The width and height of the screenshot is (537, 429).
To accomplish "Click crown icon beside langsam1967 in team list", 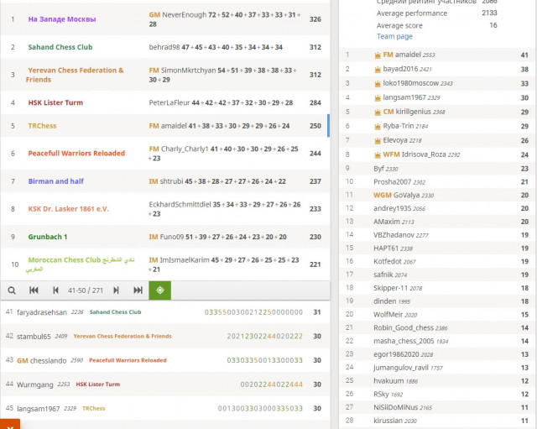I will click(x=378, y=98).
